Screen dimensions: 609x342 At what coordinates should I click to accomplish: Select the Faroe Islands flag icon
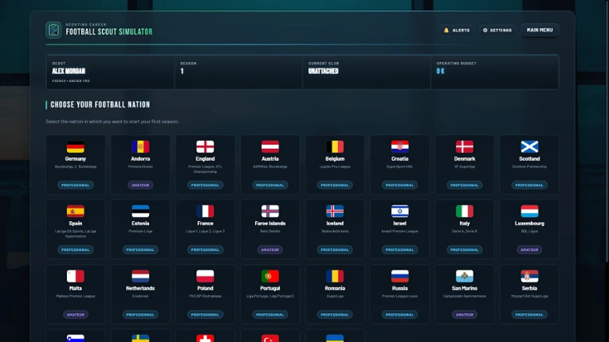tap(270, 212)
